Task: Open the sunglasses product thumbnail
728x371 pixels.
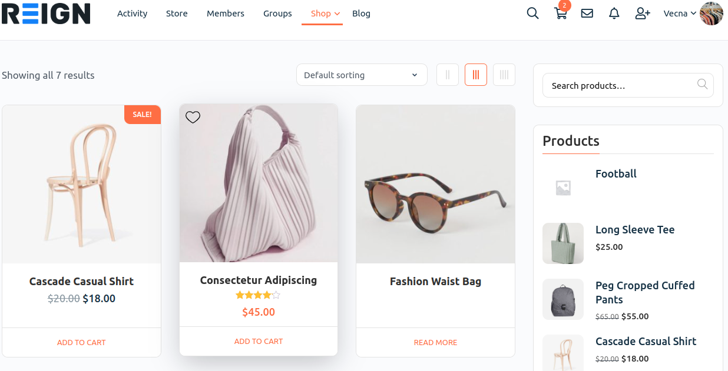Action: coord(435,184)
